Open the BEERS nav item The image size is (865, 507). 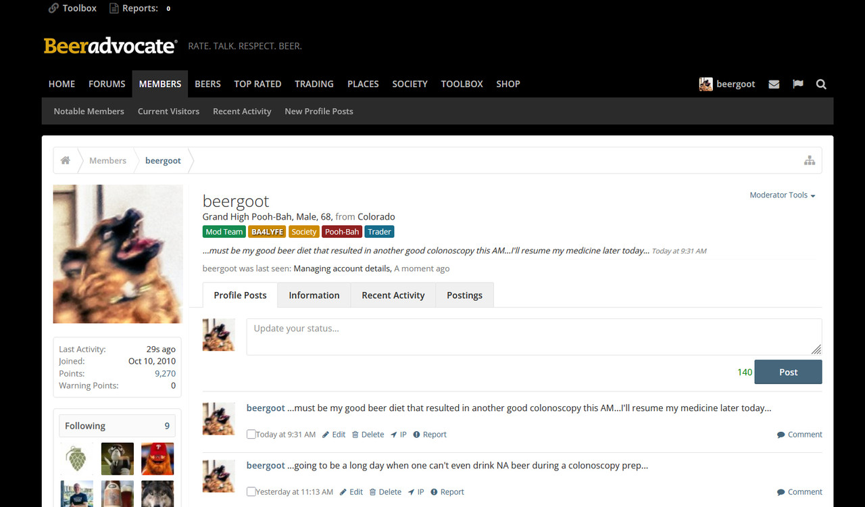[207, 84]
